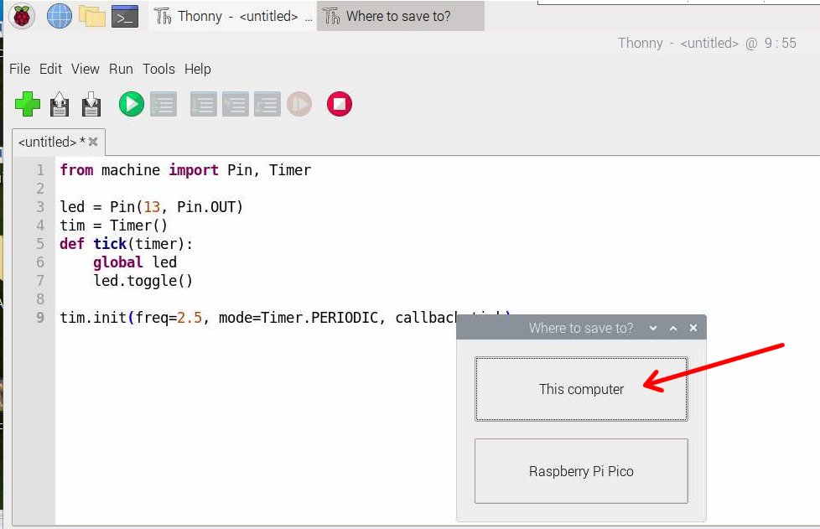This screenshot has width=820, height=529.
Task: Launch the web browser globe icon
Action: [59, 16]
